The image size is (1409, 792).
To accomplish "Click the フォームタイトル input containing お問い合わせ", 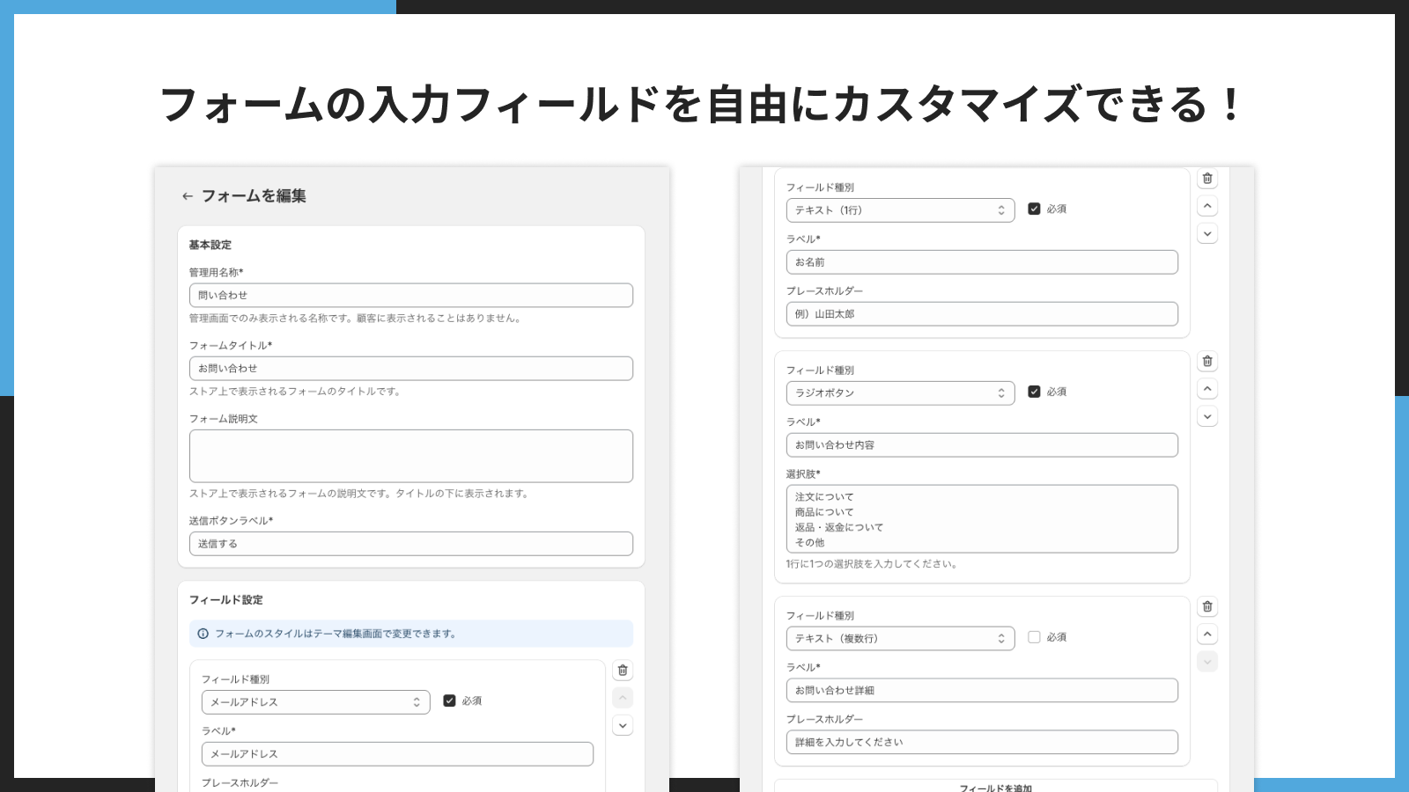I will (x=411, y=369).
